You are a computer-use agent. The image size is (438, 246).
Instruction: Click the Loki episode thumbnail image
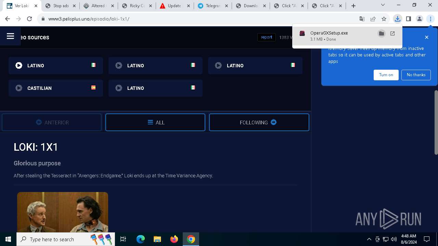pyautogui.click(x=63, y=212)
